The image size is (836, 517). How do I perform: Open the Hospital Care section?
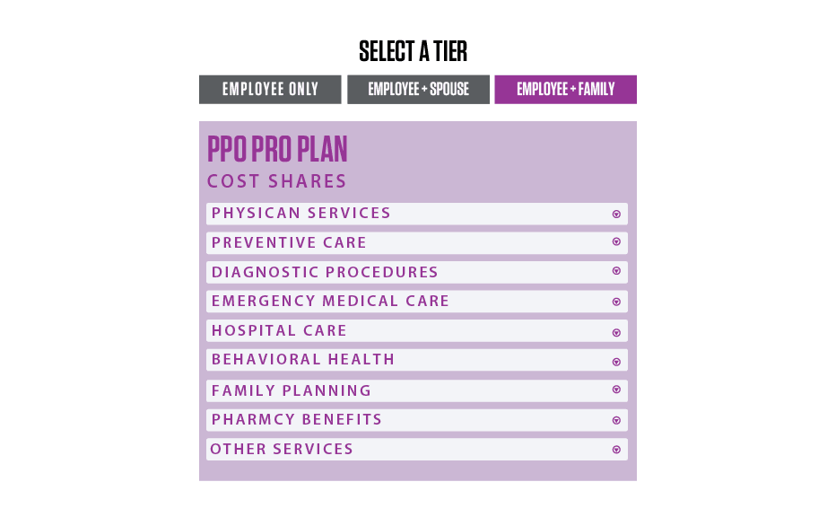click(x=417, y=331)
